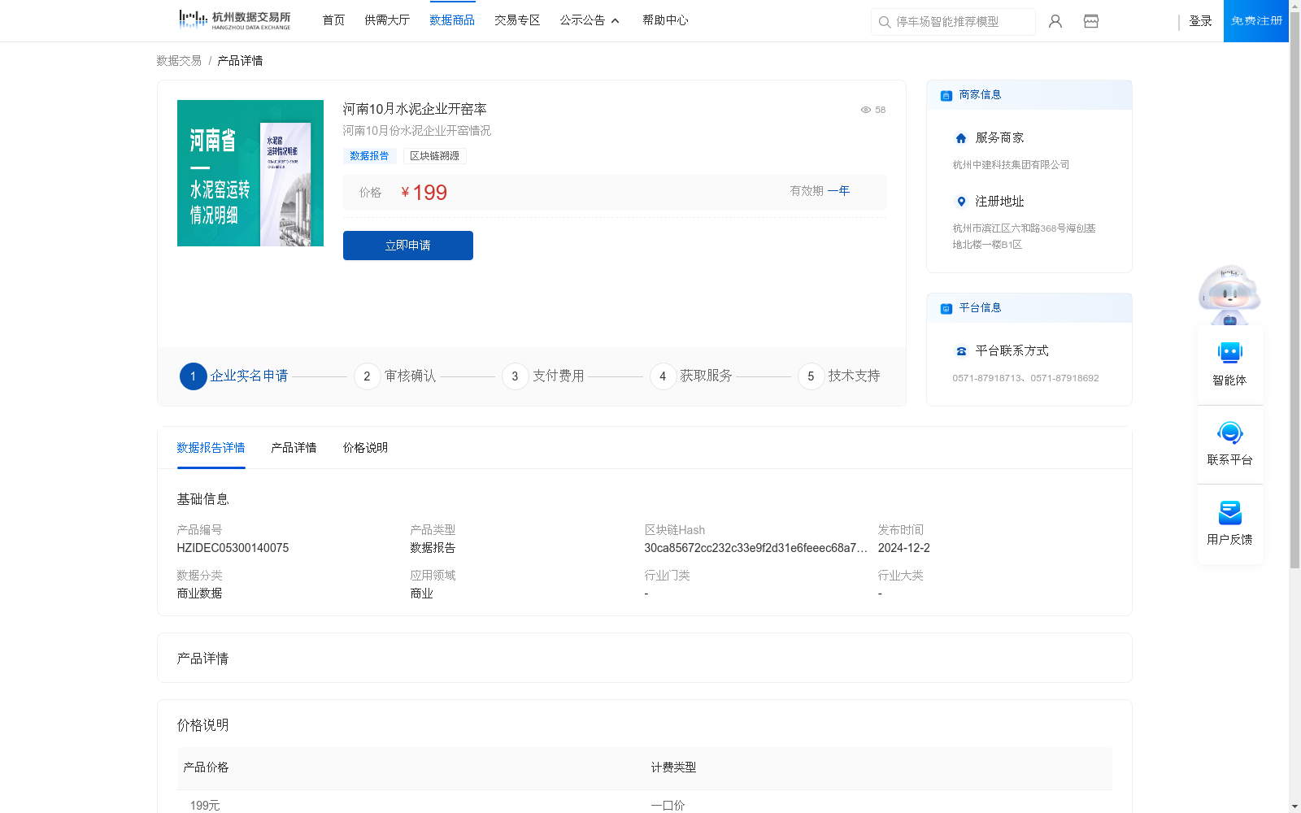Click product number HZIDEC05300140075

tap(233, 548)
